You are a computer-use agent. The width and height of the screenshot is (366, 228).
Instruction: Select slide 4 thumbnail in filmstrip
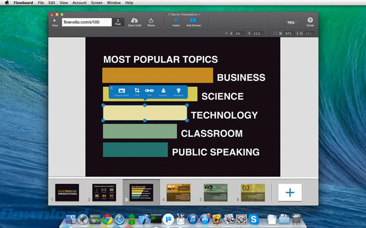pyautogui.click(x=178, y=192)
